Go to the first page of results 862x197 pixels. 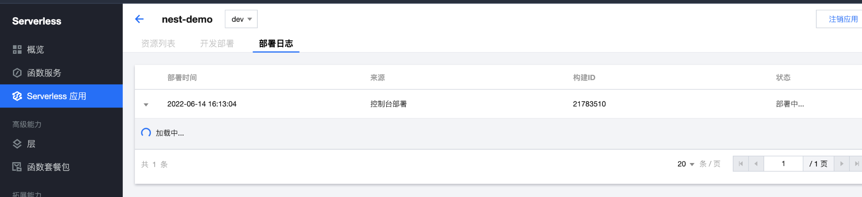tap(741, 164)
